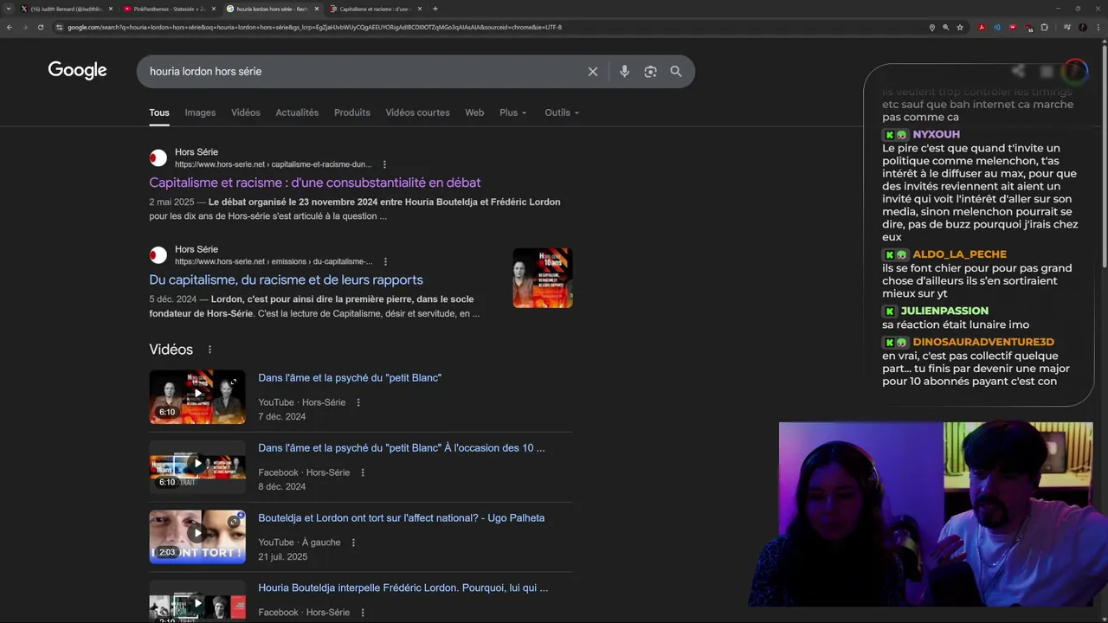Go to Google homepage via logo
Screen dimensions: 1108x623
click(x=77, y=70)
